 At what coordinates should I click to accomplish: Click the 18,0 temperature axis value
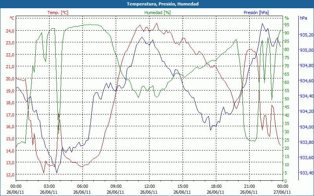click(x=11, y=103)
